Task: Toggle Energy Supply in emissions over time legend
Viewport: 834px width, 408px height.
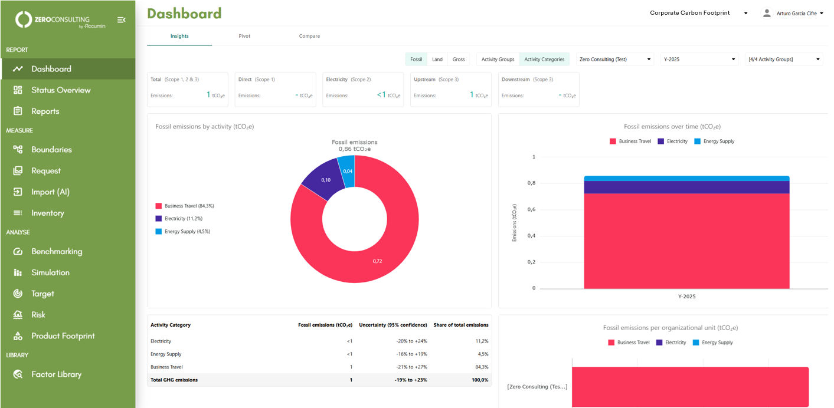Action: [x=714, y=142]
